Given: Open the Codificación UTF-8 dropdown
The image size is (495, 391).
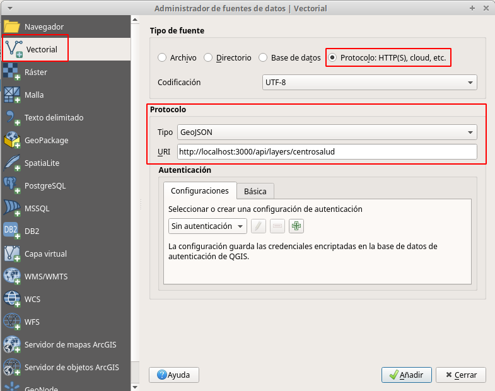Looking at the screenshot, I should 370,83.
